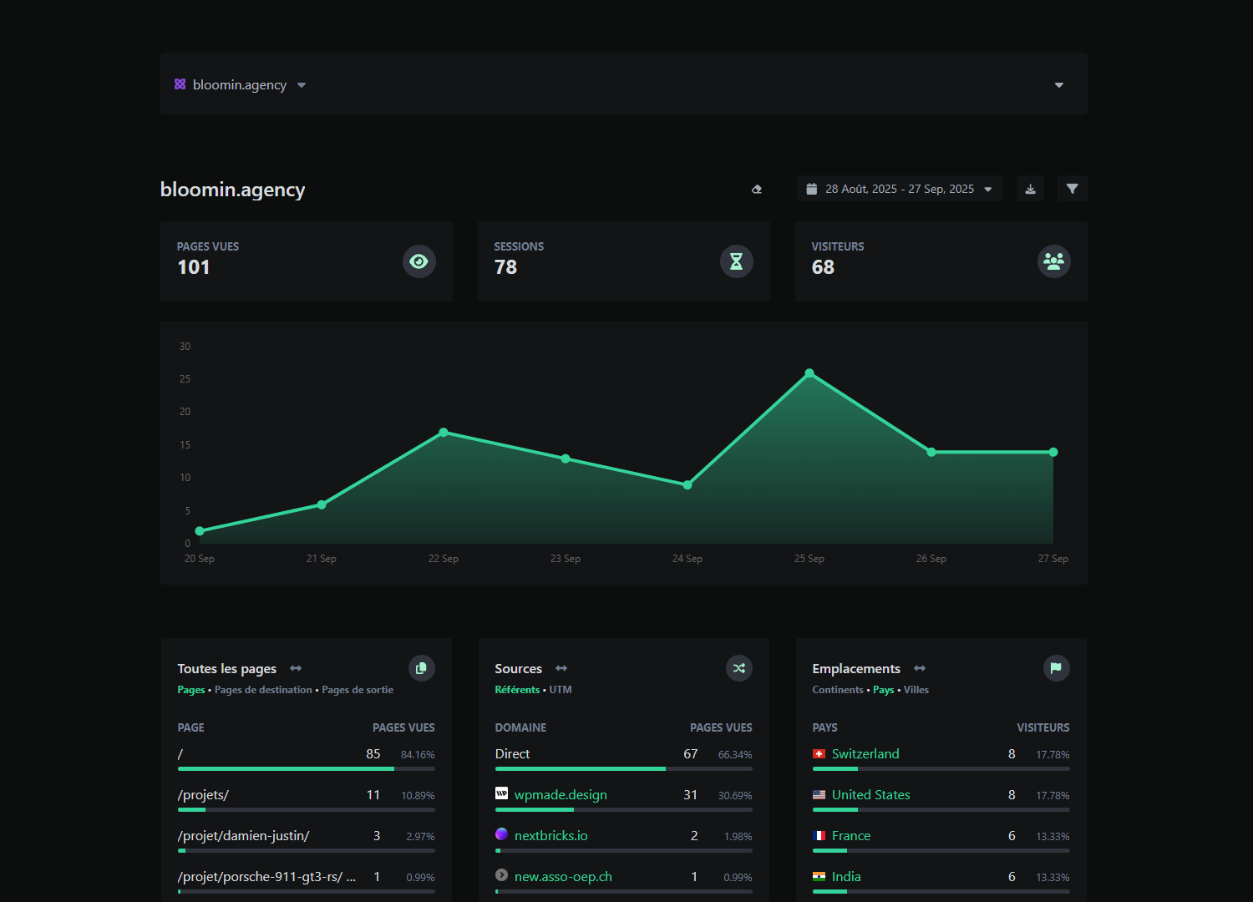This screenshot has height=902, width=1253.
Task: Toggle expand arrows next to Toutes les pages
Action: [296, 669]
